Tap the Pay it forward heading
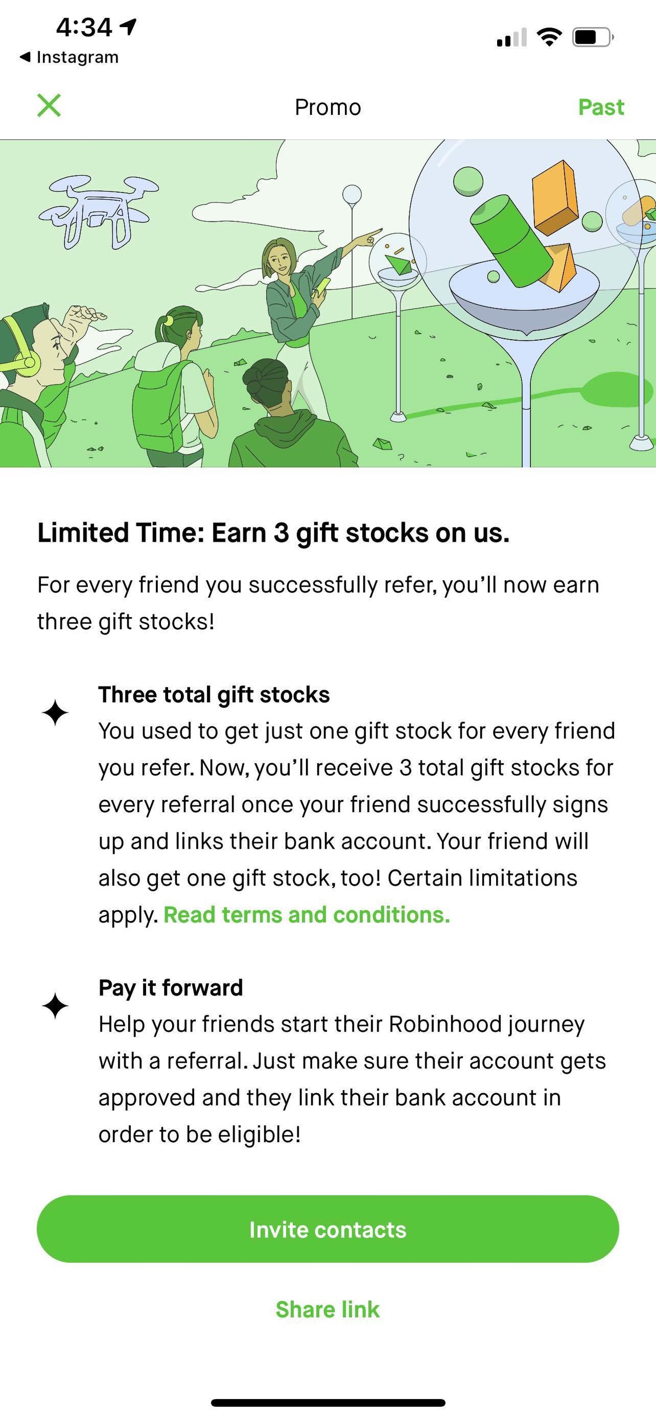Screen dimensions: 656x1419 coord(171,988)
